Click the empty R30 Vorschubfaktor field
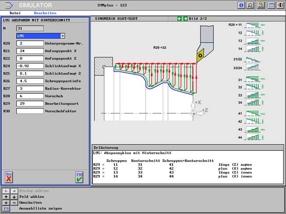 tap(29, 111)
